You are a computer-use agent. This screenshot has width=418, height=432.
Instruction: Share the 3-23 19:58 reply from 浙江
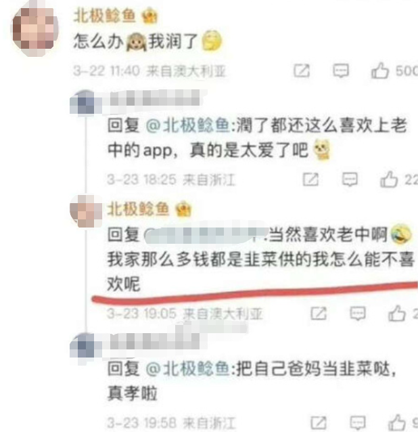pos(319,423)
